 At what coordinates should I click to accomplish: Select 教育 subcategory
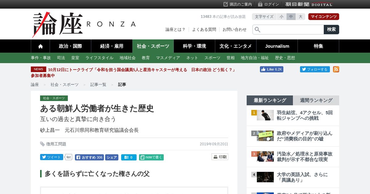coord(146,58)
